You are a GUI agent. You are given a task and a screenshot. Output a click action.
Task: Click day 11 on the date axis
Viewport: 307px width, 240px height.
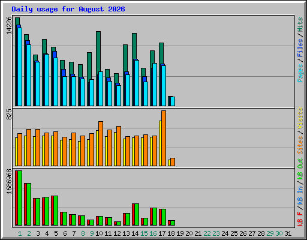(108, 233)
